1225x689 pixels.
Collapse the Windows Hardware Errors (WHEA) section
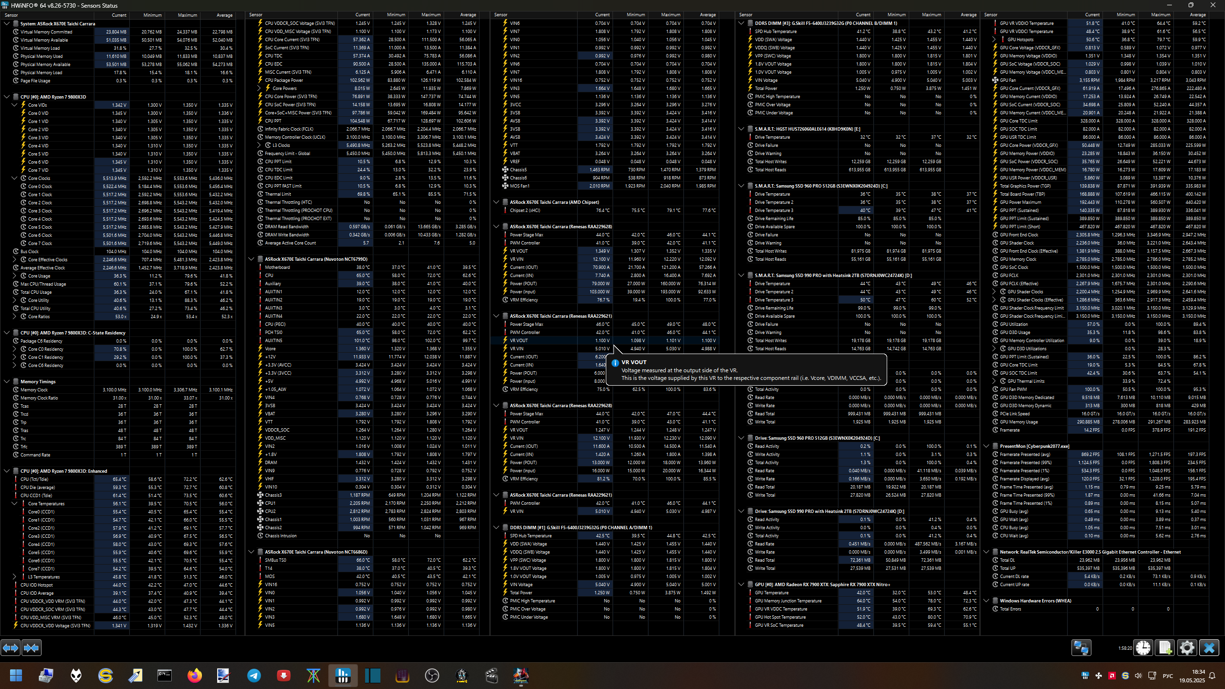click(x=986, y=601)
